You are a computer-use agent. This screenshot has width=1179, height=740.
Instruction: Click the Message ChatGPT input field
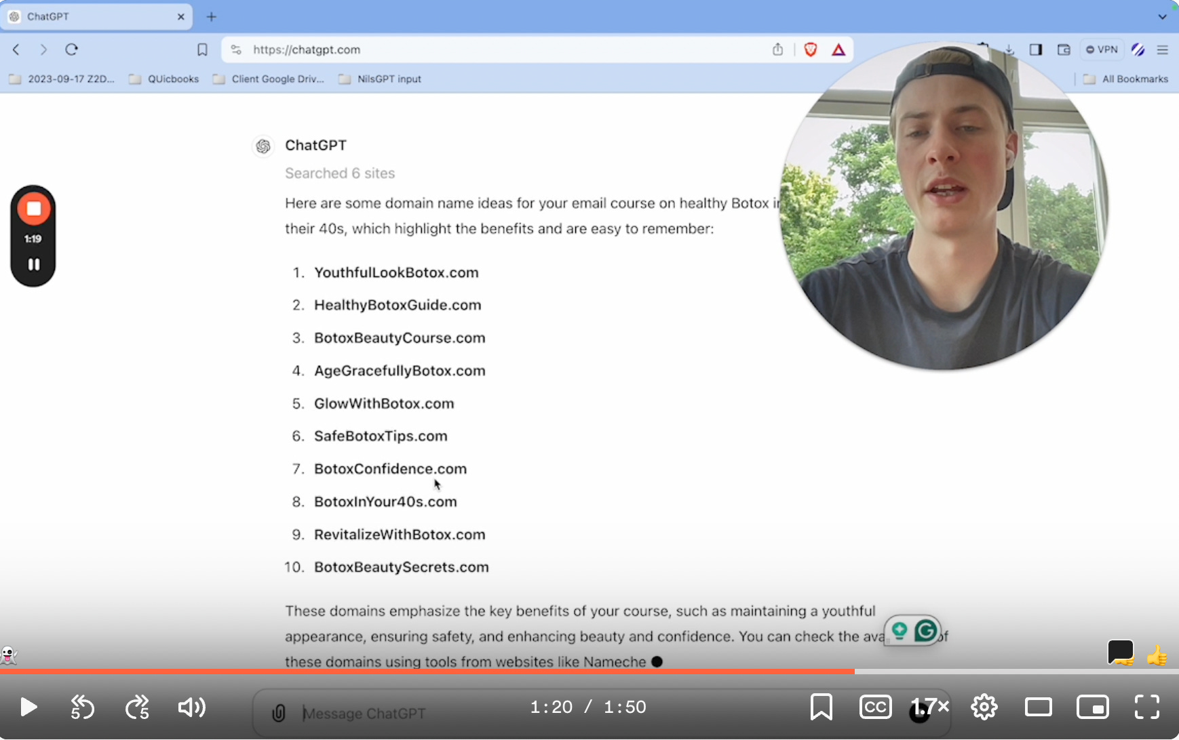pos(600,714)
